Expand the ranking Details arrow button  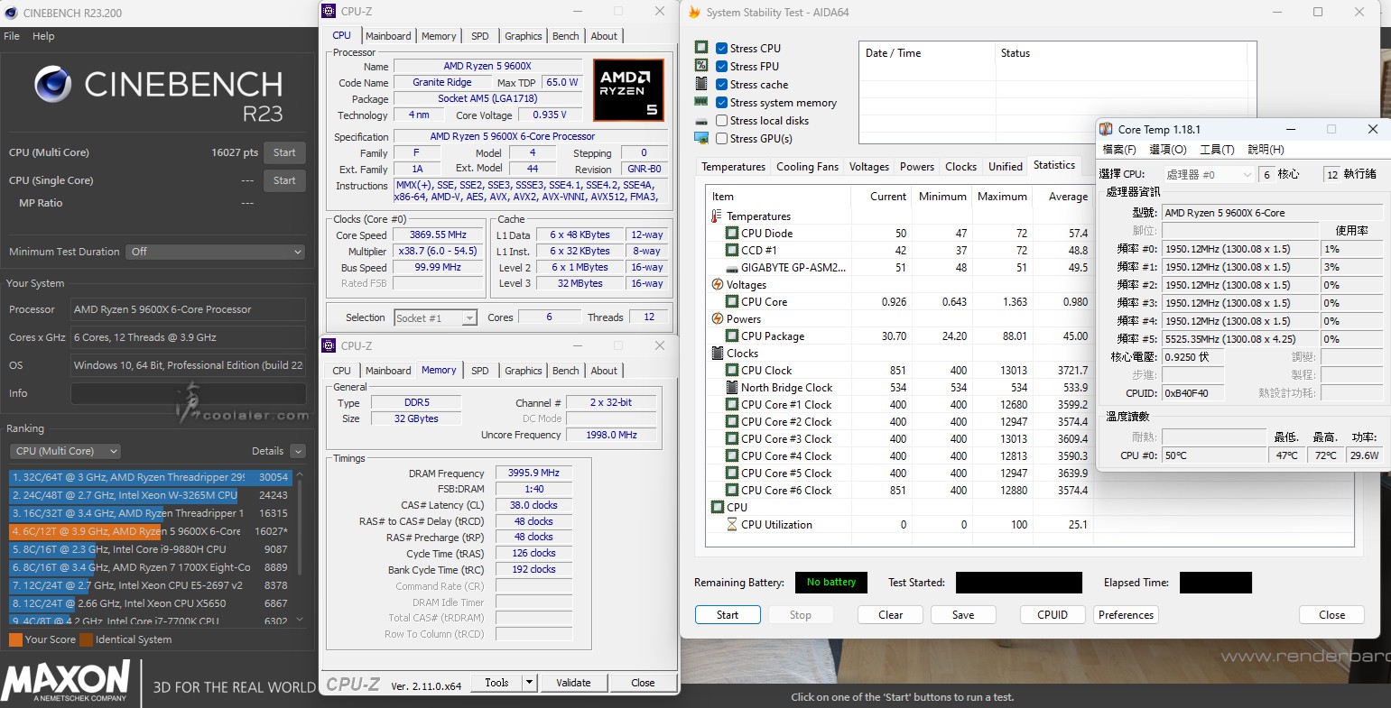tap(298, 451)
